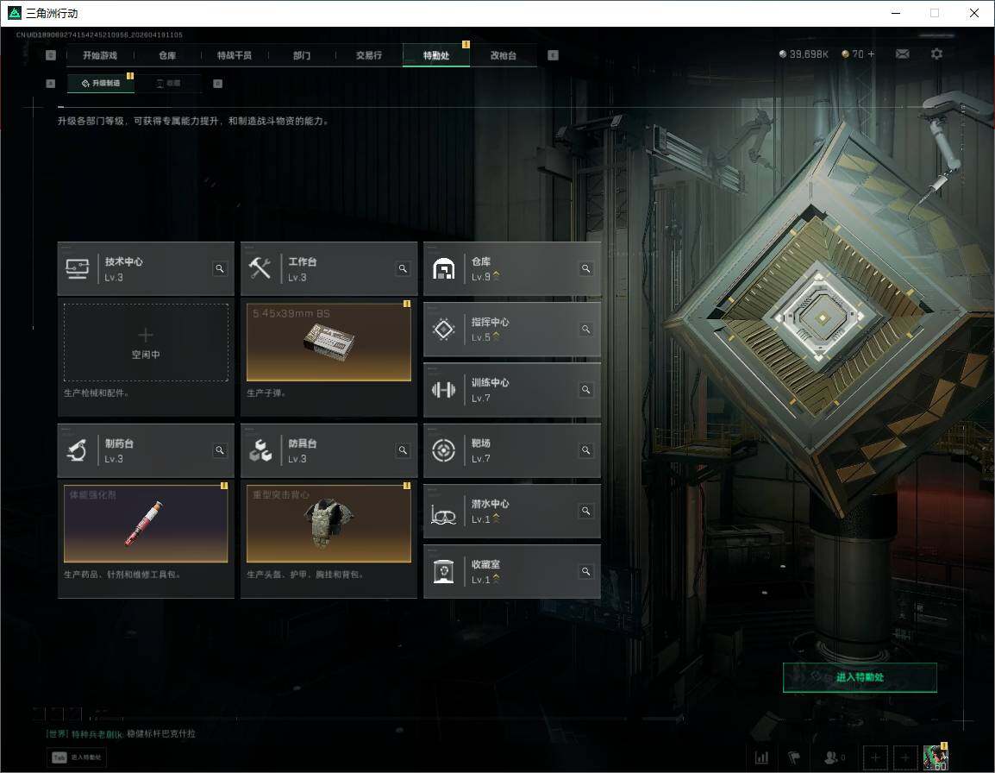The image size is (995, 773).
Task: Open the dimmed sub-tab beside 升级制造
Action: (169, 83)
